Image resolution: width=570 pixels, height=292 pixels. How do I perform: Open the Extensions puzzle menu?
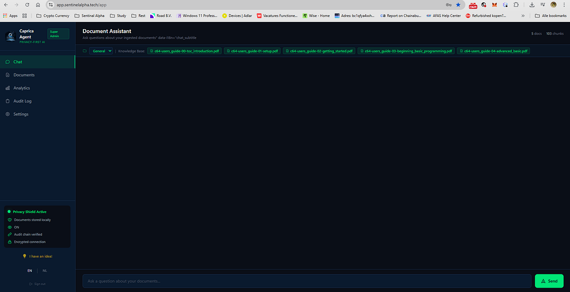pyautogui.click(x=516, y=5)
